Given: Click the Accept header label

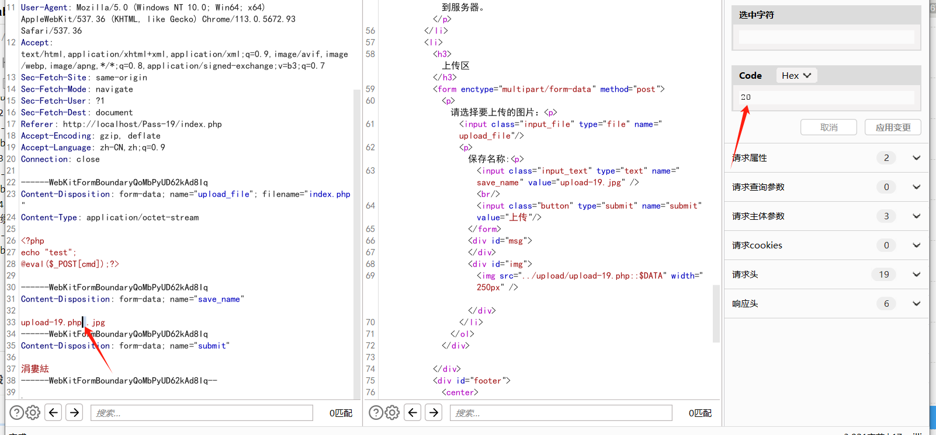Looking at the screenshot, I should [37, 43].
